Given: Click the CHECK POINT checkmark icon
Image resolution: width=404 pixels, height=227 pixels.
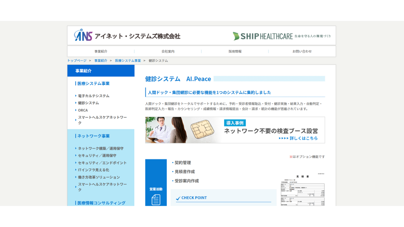Looking at the screenshot, I should click(x=178, y=198).
